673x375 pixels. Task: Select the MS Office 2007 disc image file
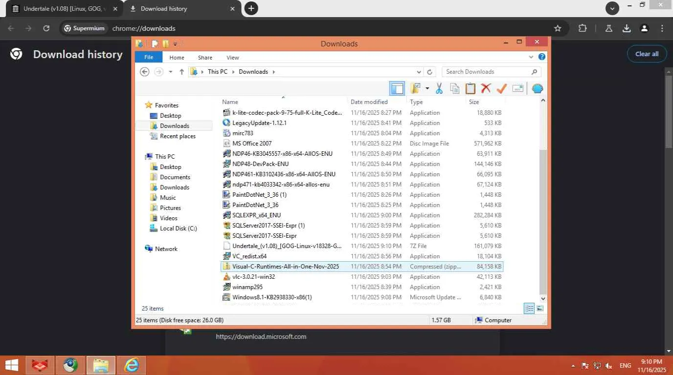361,144
